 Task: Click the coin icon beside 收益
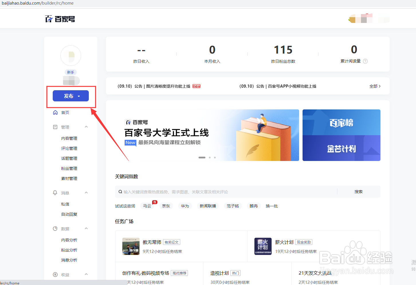[x=55, y=274]
